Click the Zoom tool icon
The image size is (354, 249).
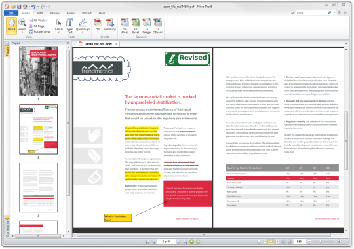pyautogui.click(x=22, y=22)
